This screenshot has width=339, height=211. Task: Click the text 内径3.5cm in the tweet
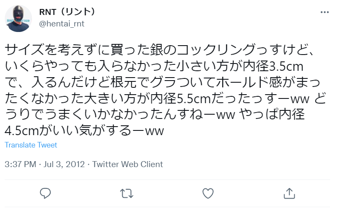click(x=273, y=66)
